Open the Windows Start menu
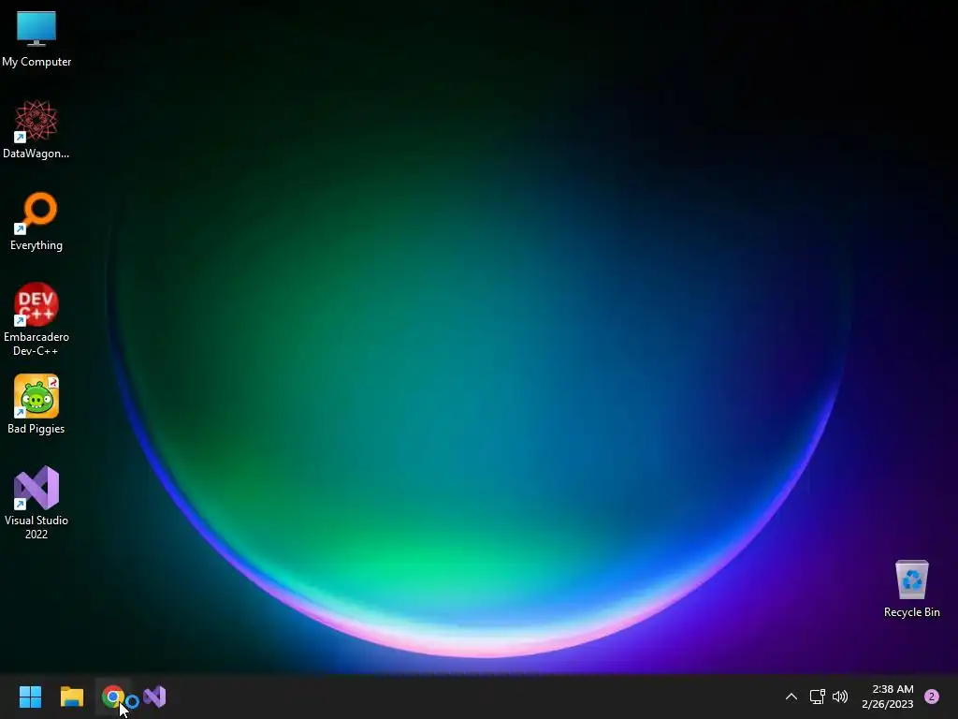Screen dimensions: 958x719 pos(30,697)
